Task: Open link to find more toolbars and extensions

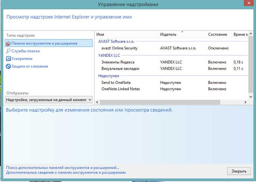Action: click(x=62, y=168)
